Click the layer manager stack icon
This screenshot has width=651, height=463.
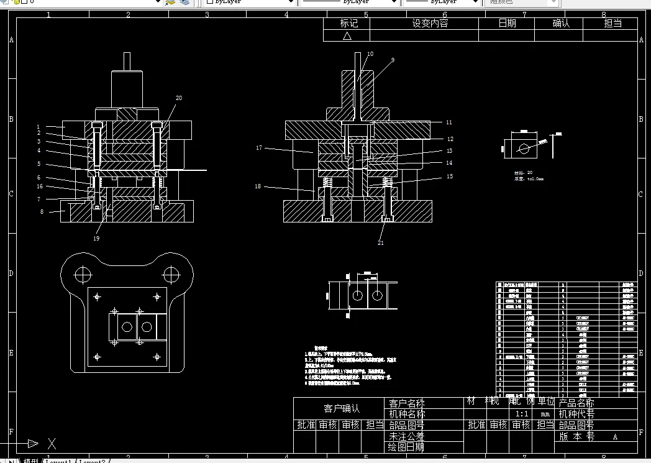[x=170, y=2]
